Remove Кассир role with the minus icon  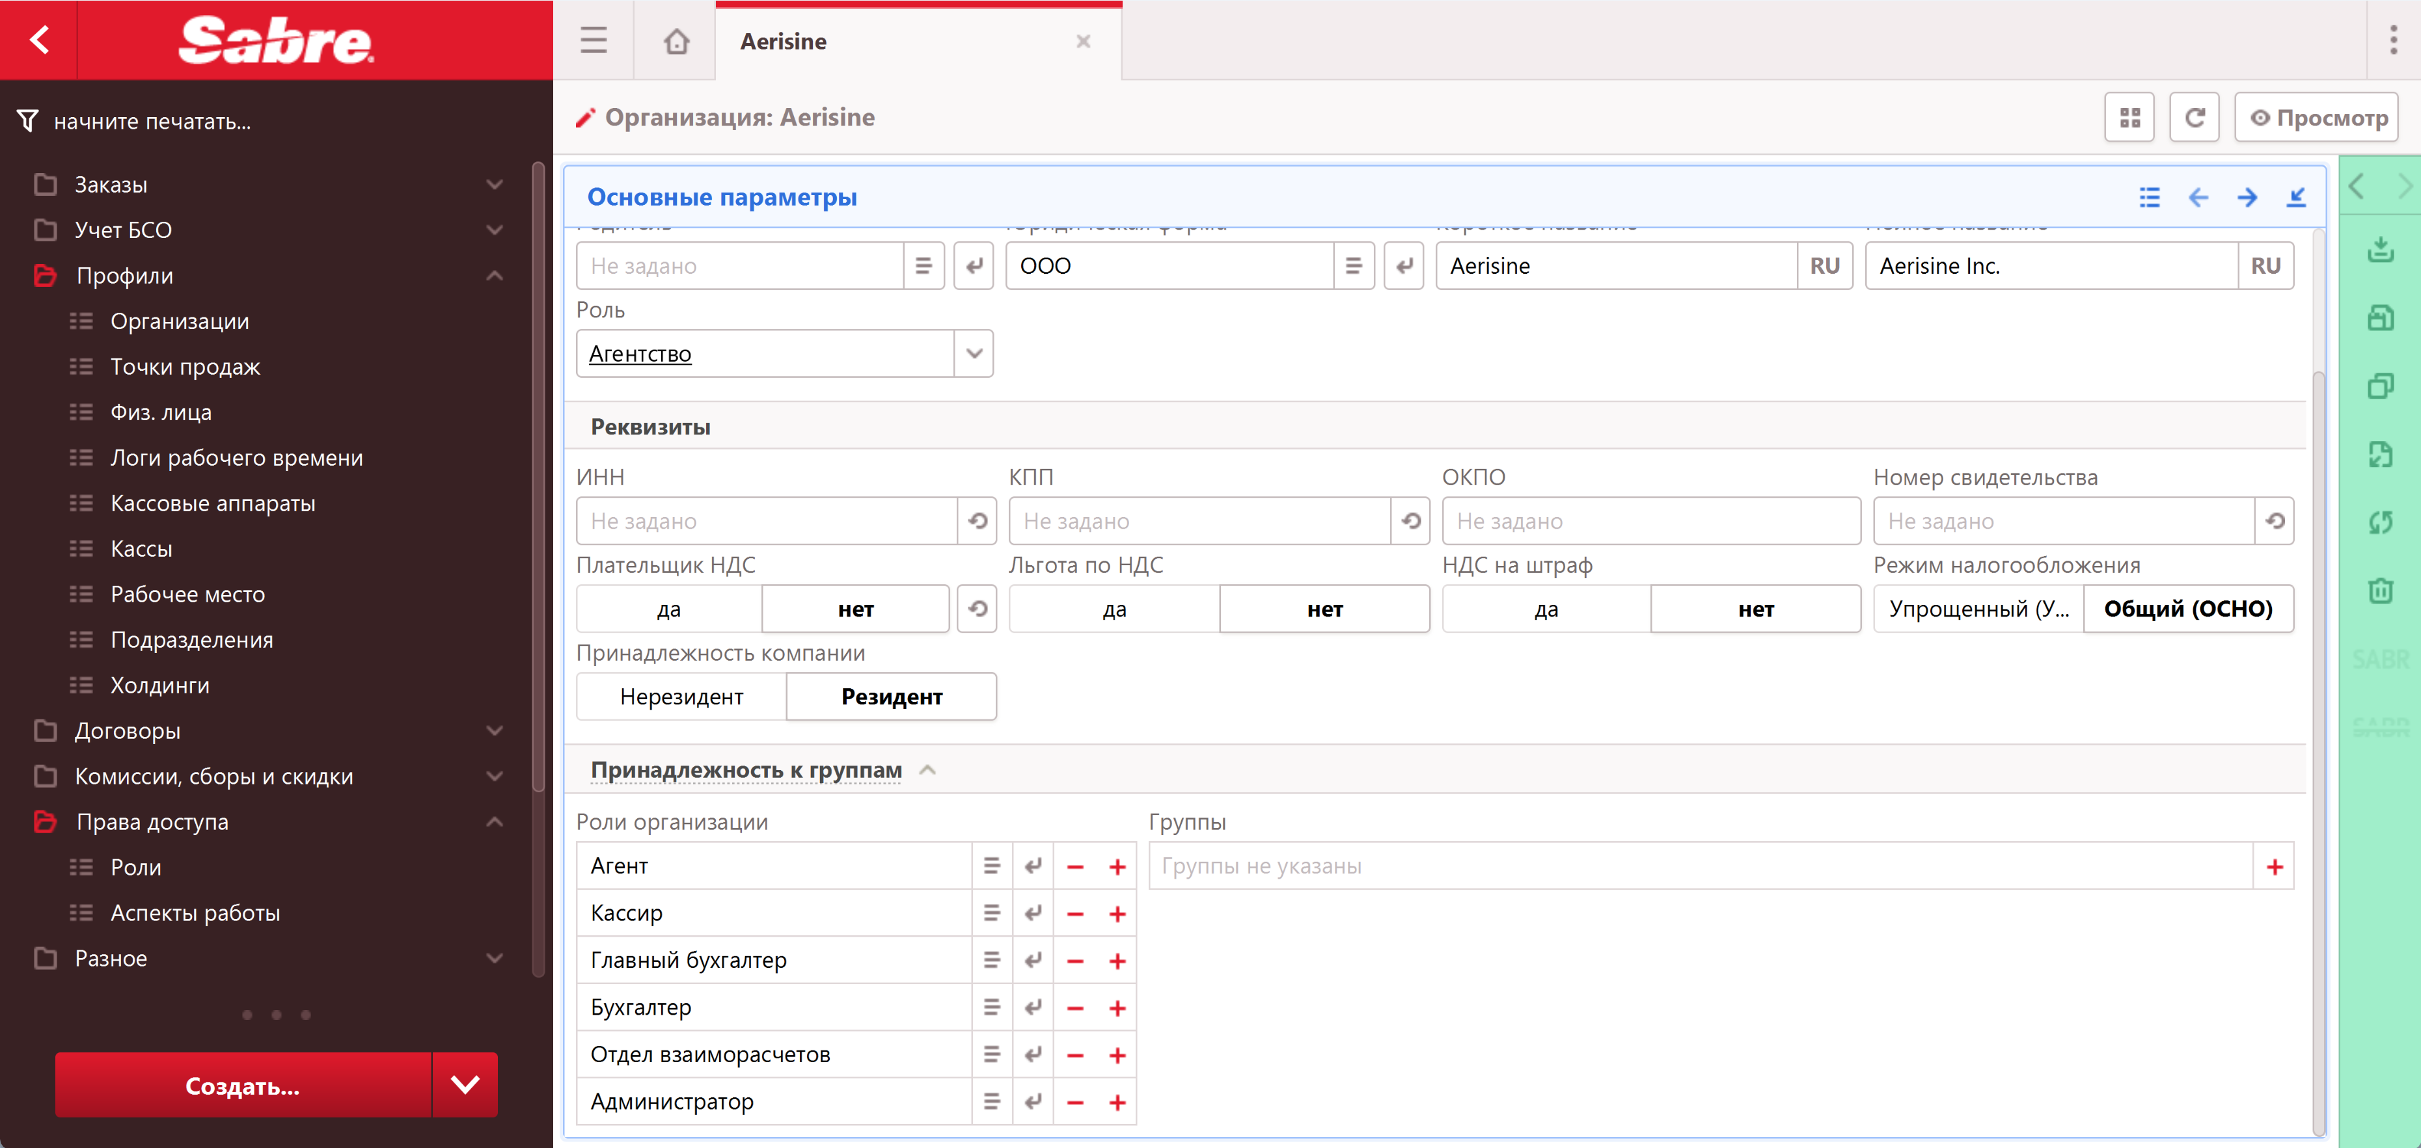tap(1075, 913)
